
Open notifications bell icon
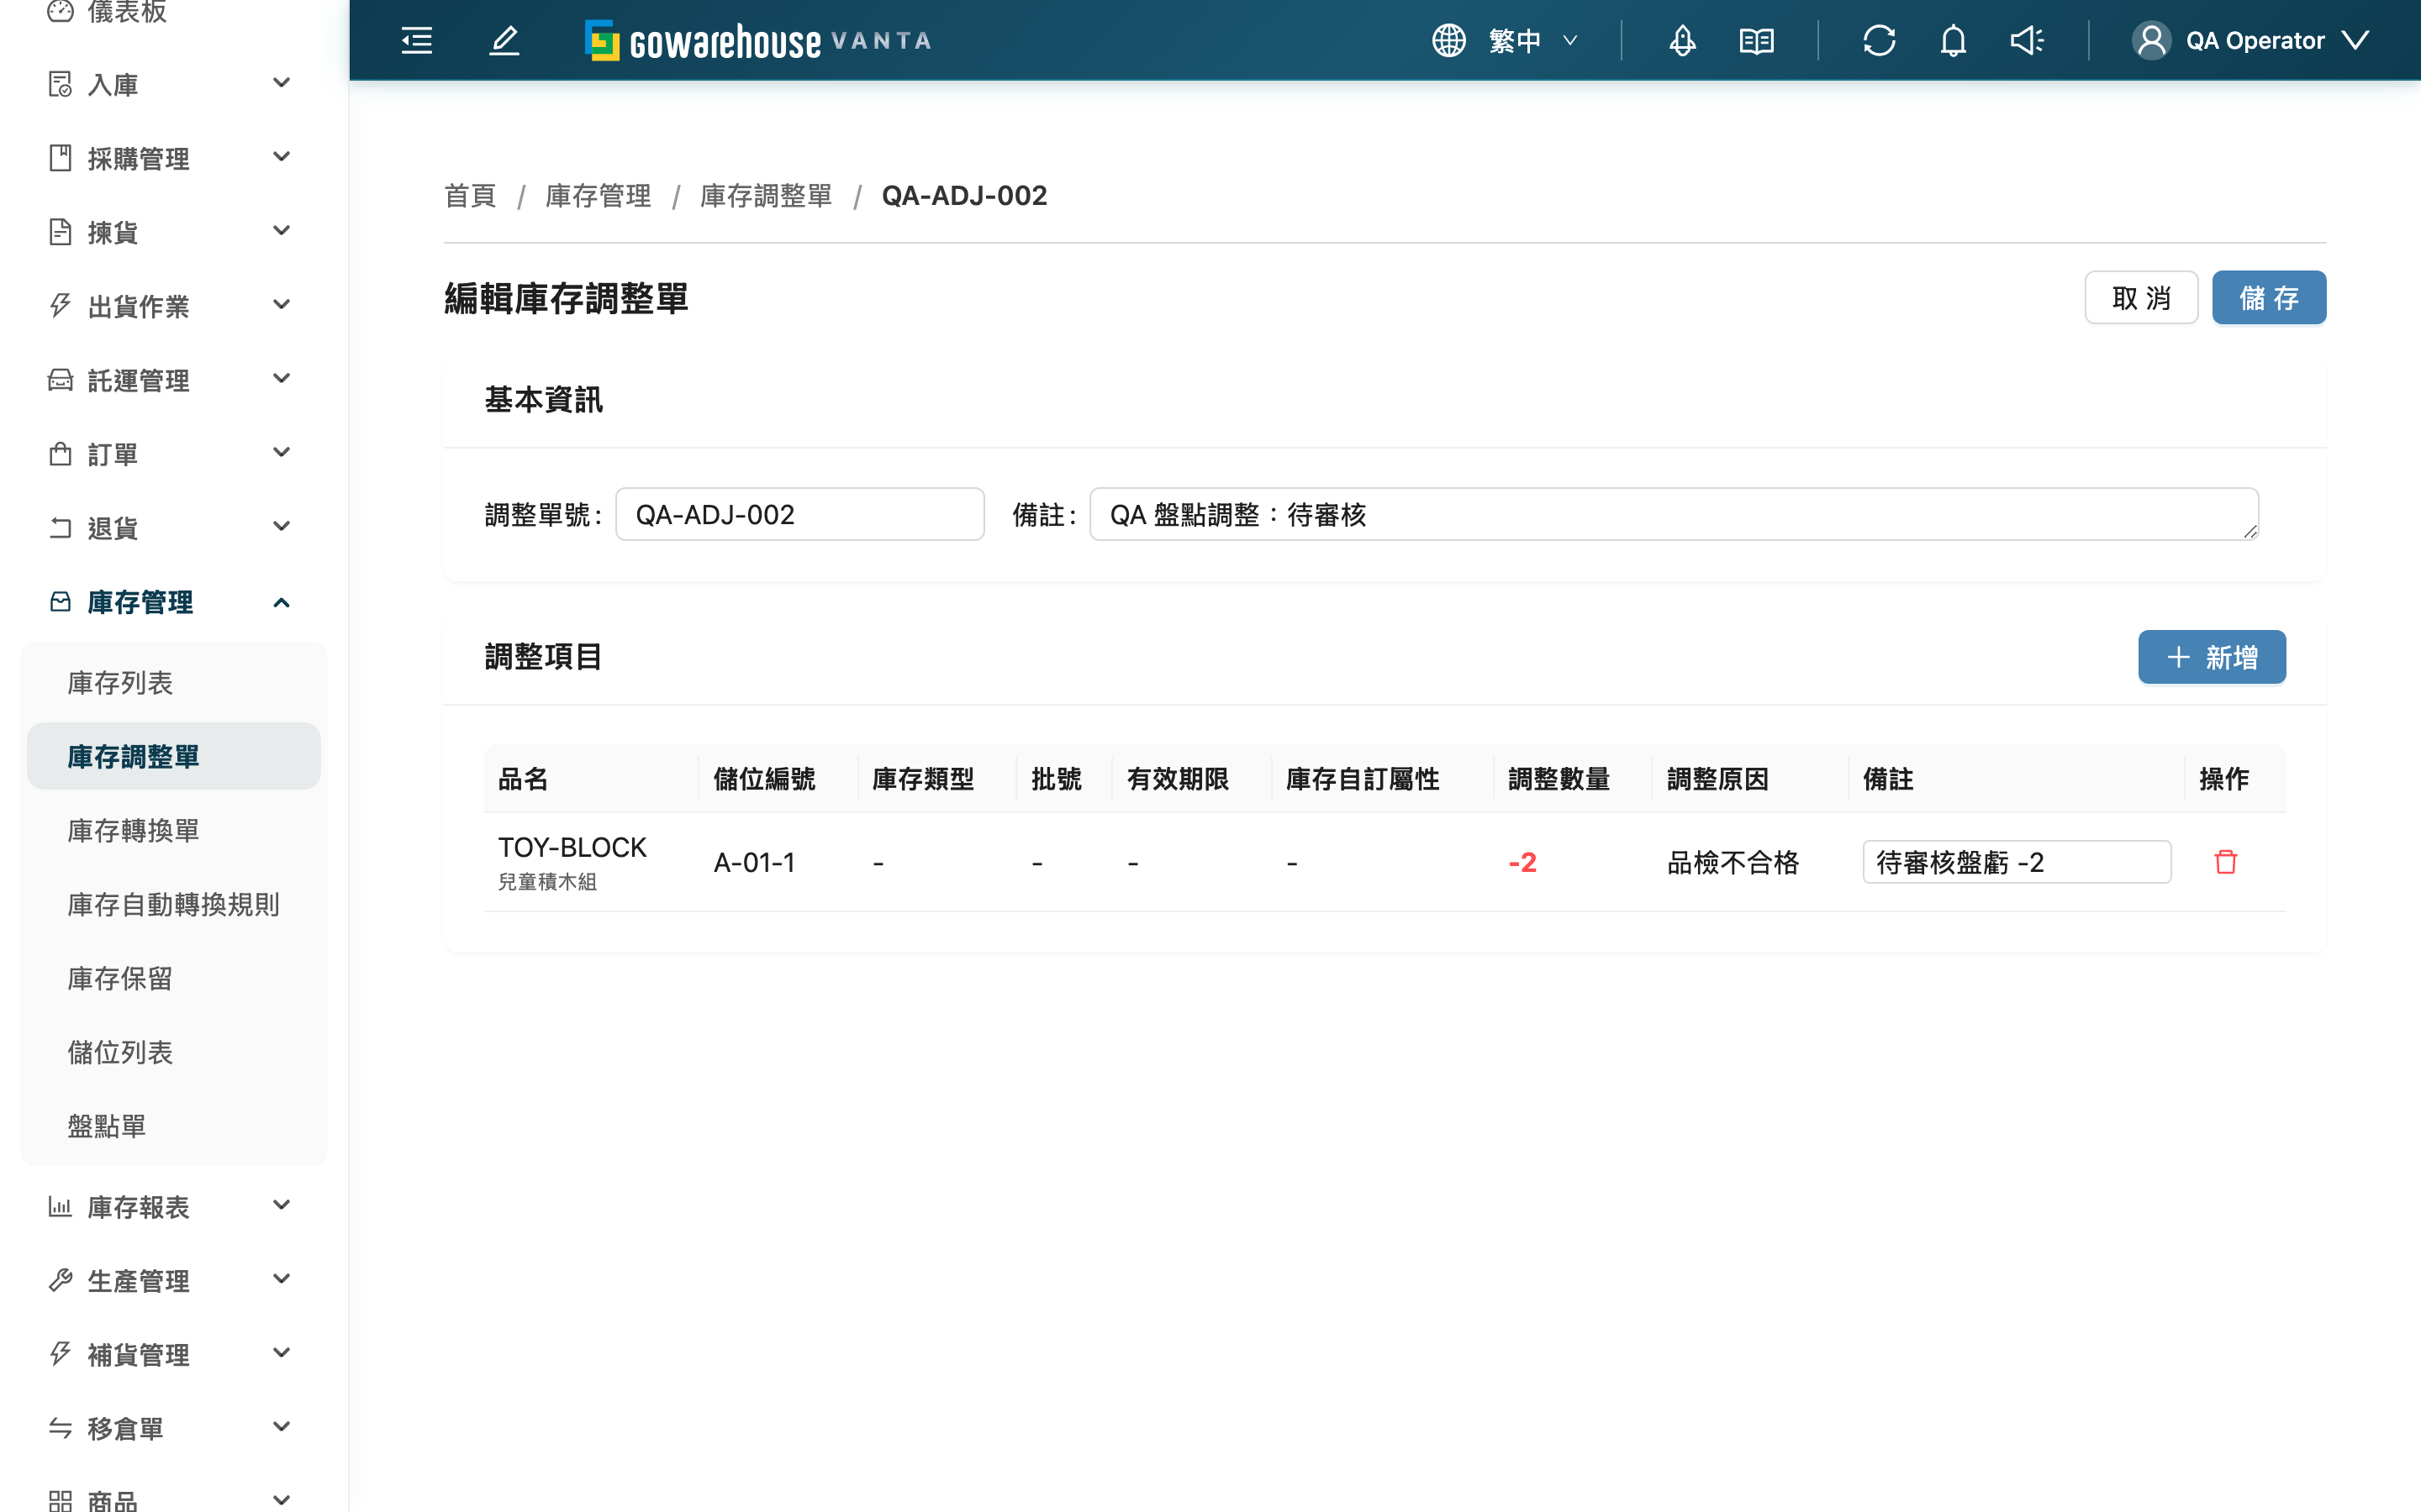[x=1953, y=40]
